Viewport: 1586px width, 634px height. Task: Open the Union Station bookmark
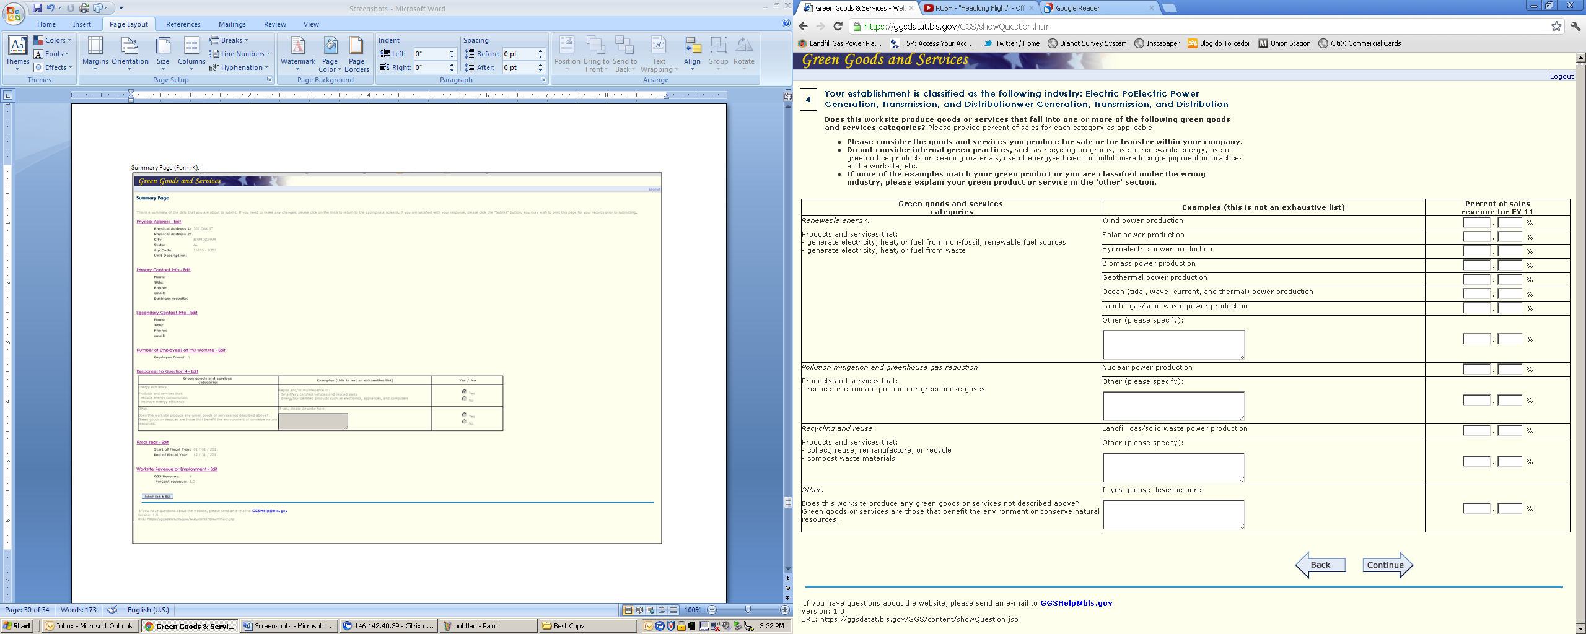1284,43
